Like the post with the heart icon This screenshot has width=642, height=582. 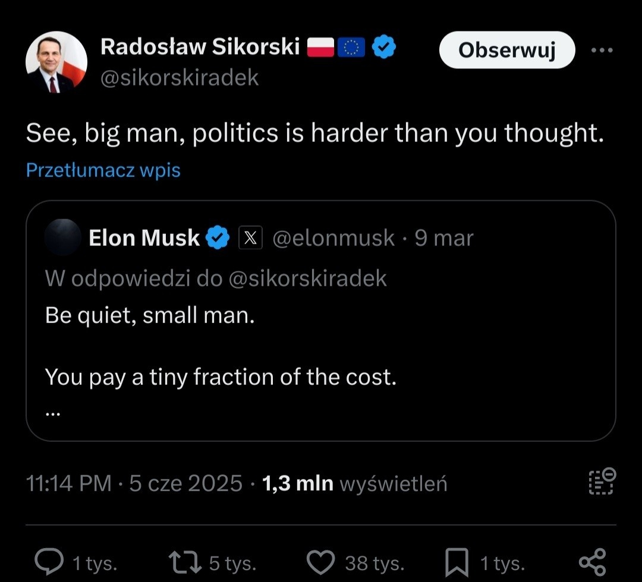click(322, 562)
